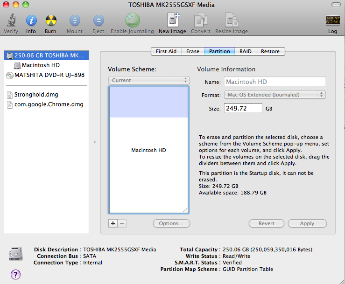Switch to the Restore tab
Viewport: 345px width, 284px height.
(270, 51)
